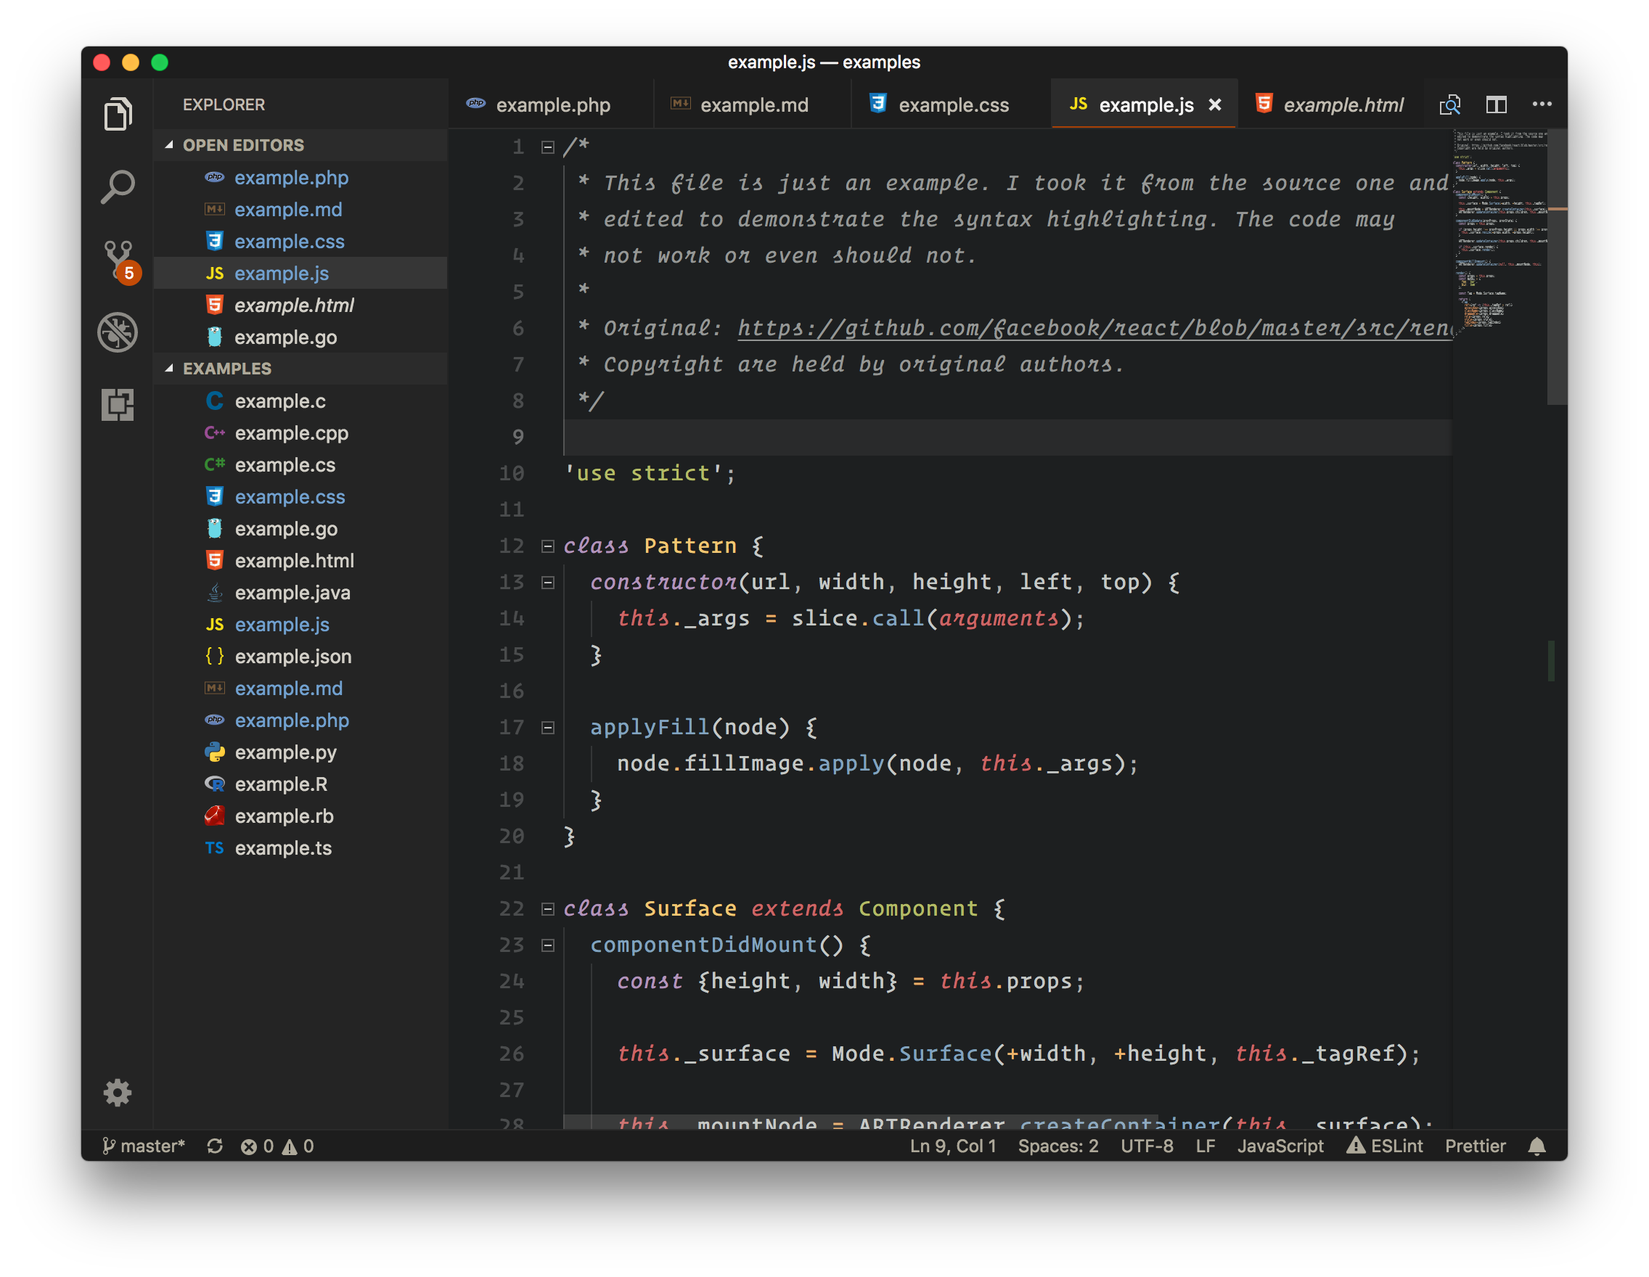Click the JavaScript language mode selector

point(1280,1146)
